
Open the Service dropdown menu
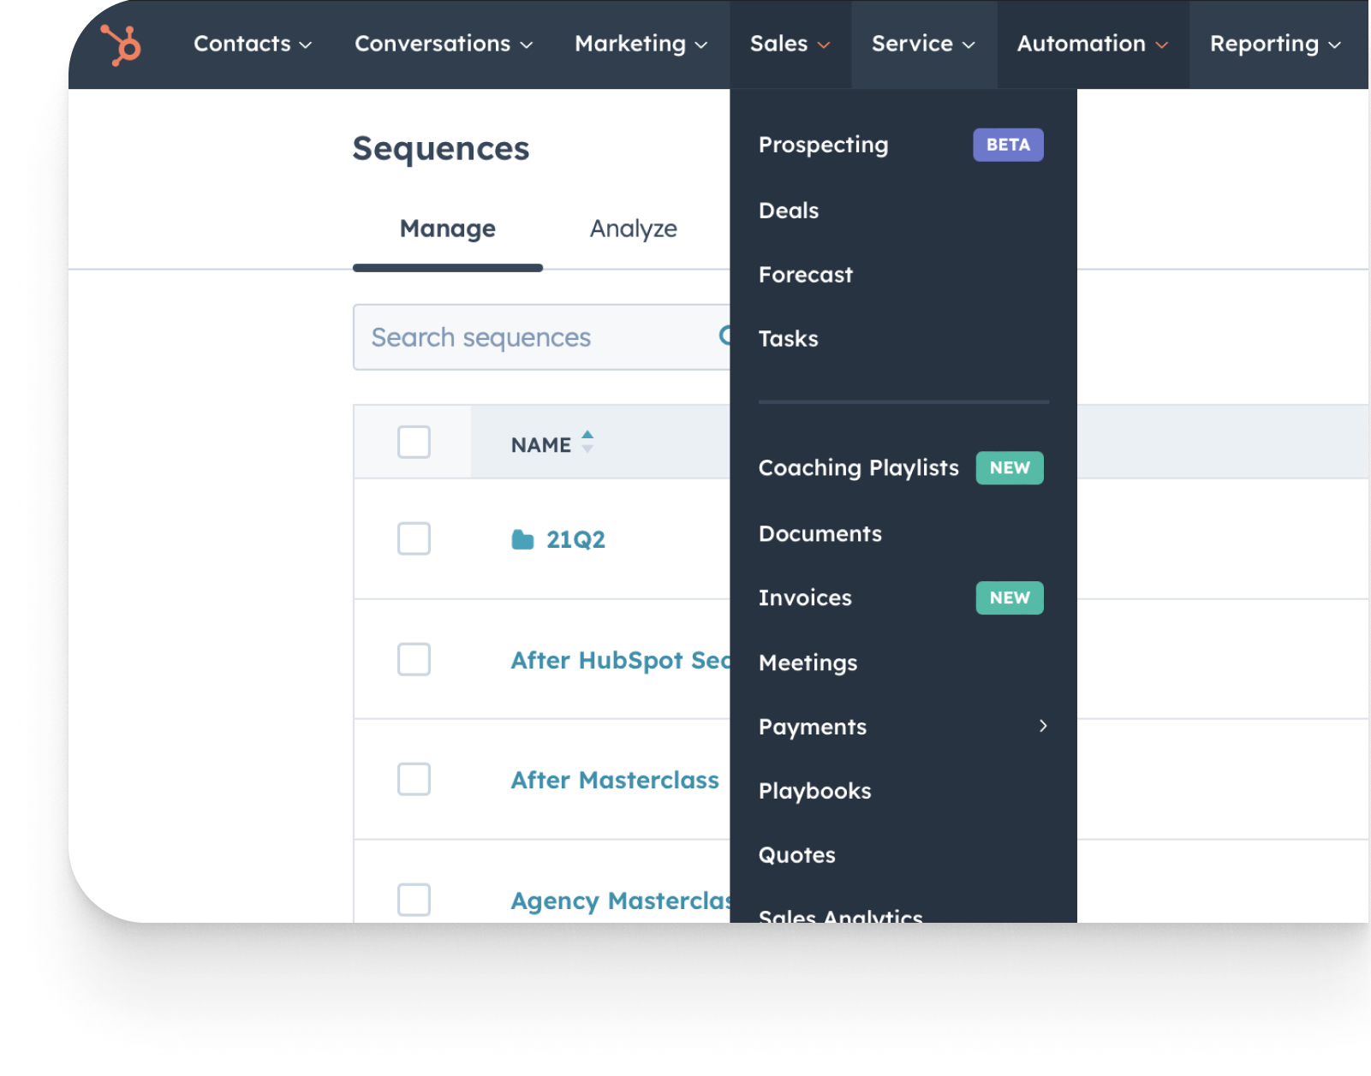coord(923,44)
